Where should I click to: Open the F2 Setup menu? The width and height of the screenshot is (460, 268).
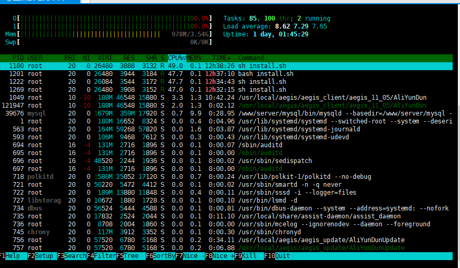pyautogui.click(x=42, y=256)
